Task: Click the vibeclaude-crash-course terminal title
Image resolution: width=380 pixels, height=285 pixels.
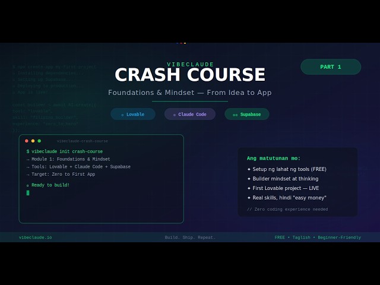Action: coord(83,141)
